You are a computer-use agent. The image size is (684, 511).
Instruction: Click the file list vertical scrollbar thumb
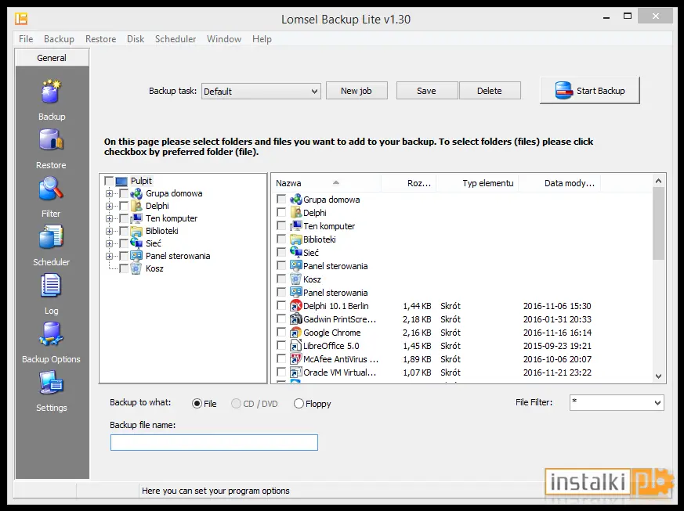click(659, 224)
